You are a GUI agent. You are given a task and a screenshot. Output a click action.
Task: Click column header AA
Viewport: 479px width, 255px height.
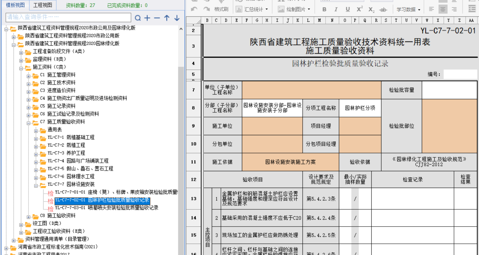point(471,20)
